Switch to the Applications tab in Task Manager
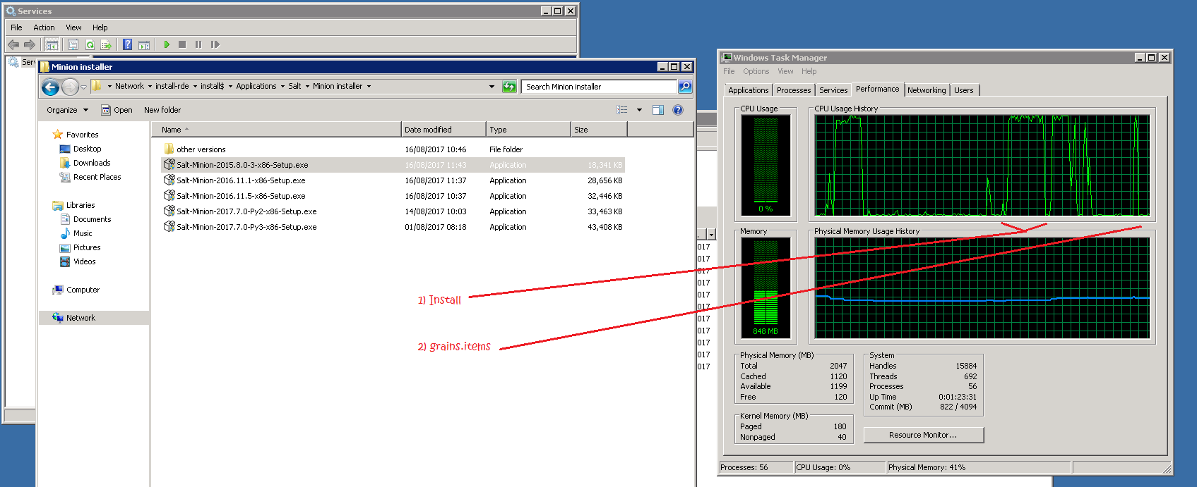This screenshot has height=487, width=1197. click(x=748, y=90)
